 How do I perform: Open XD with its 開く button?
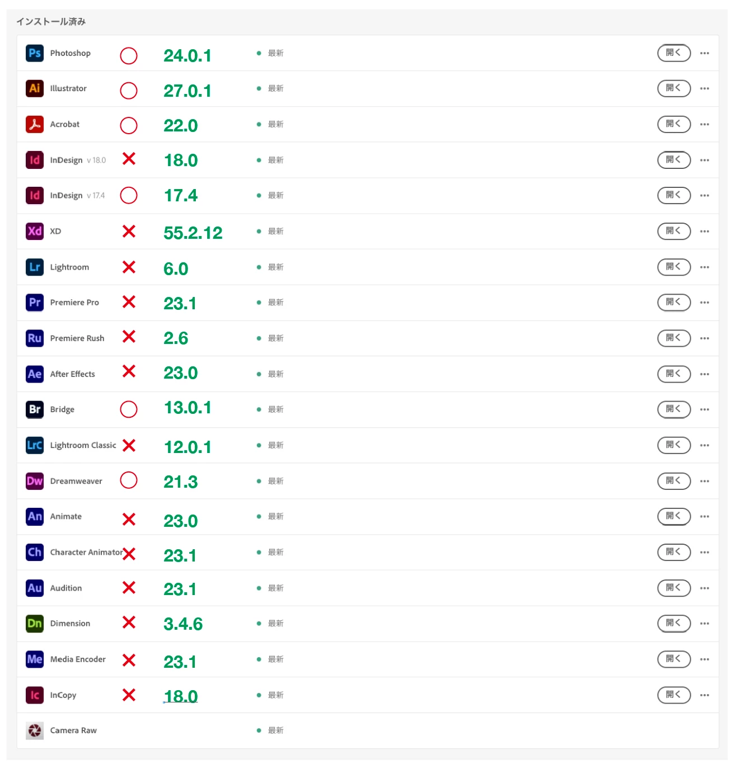674,231
